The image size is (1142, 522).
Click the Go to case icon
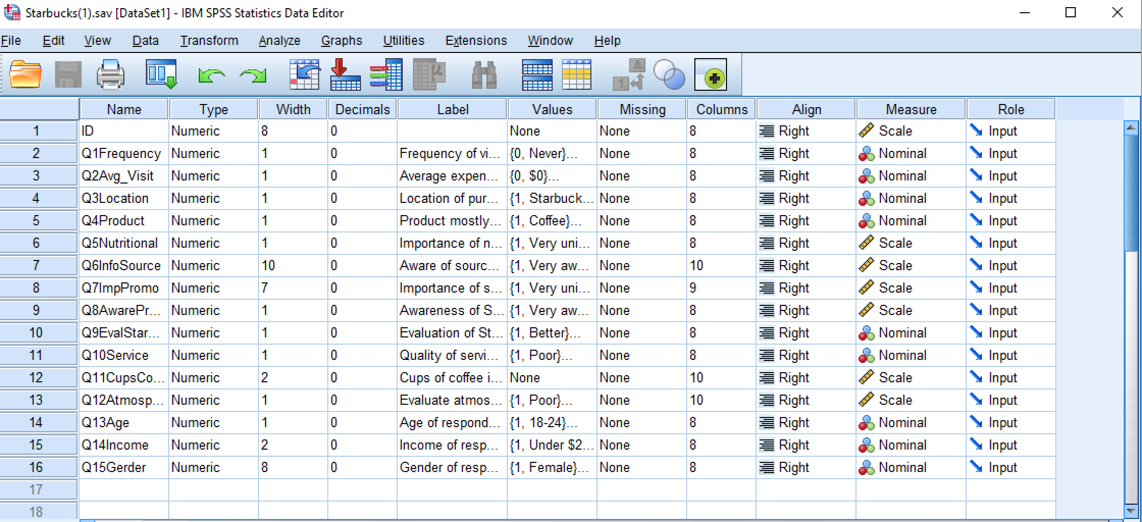click(304, 74)
